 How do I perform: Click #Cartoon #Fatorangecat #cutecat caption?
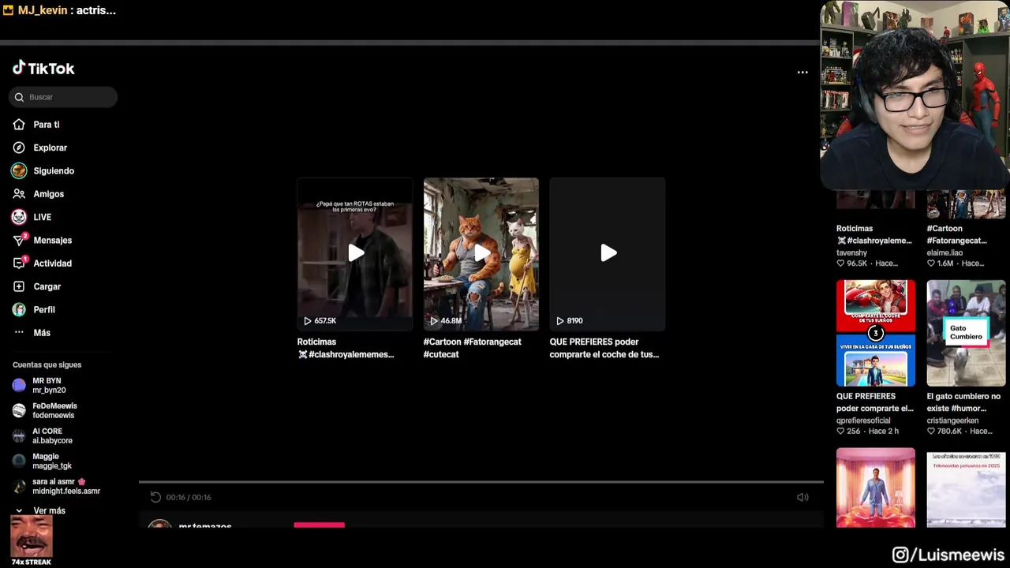(473, 348)
